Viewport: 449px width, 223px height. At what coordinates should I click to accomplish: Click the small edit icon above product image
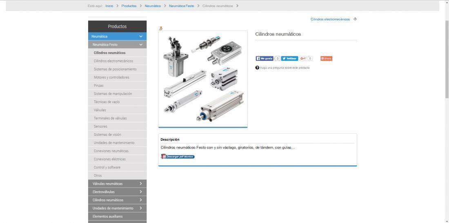pos(161,28)
